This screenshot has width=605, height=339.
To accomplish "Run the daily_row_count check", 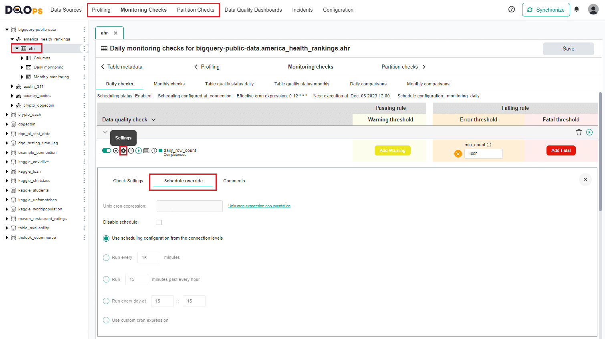I will coord(139,151).
